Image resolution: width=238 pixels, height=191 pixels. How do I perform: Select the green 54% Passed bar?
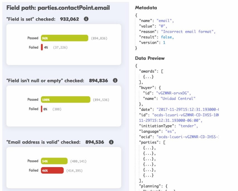(54, 161)
